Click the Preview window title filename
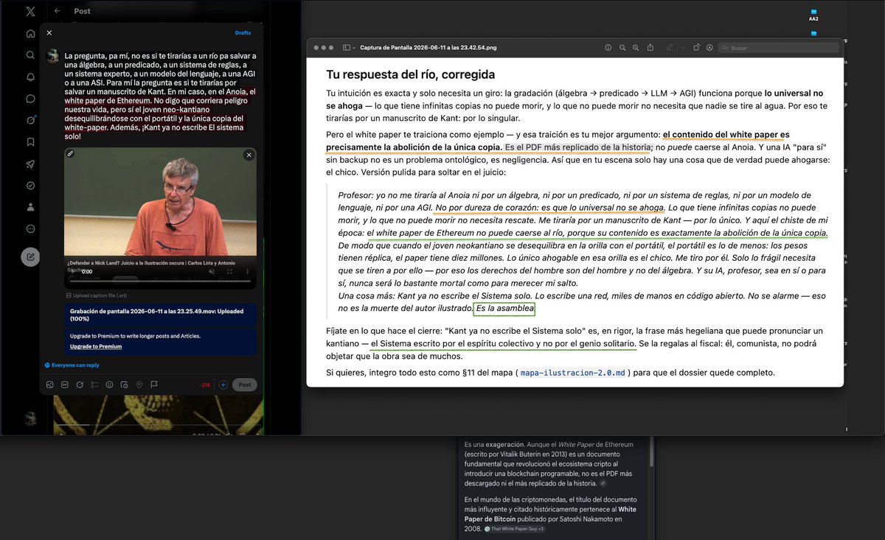 [428, 47]
